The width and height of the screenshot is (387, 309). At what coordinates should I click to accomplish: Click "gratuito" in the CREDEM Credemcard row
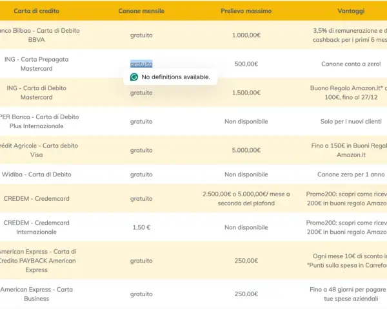click(141, 199)
